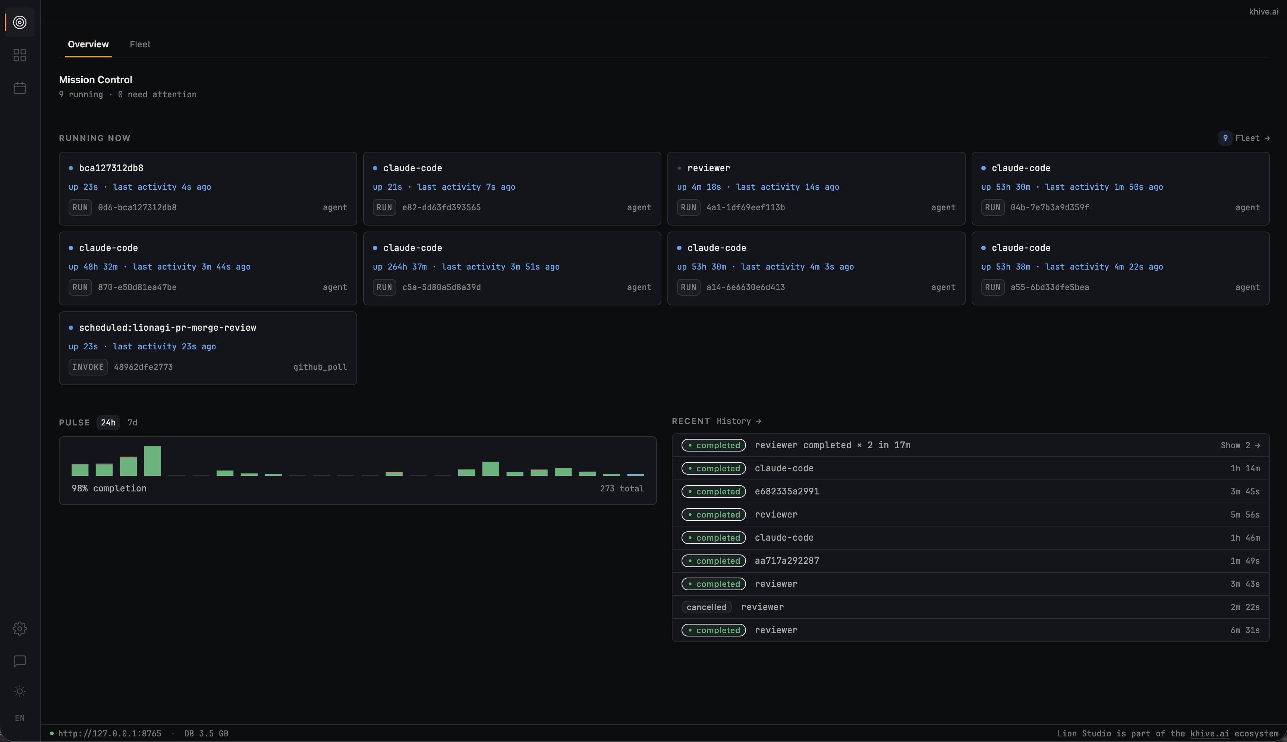Open completed aa717a292287 recent row
Screen dimensions: 1287x742
970,561
